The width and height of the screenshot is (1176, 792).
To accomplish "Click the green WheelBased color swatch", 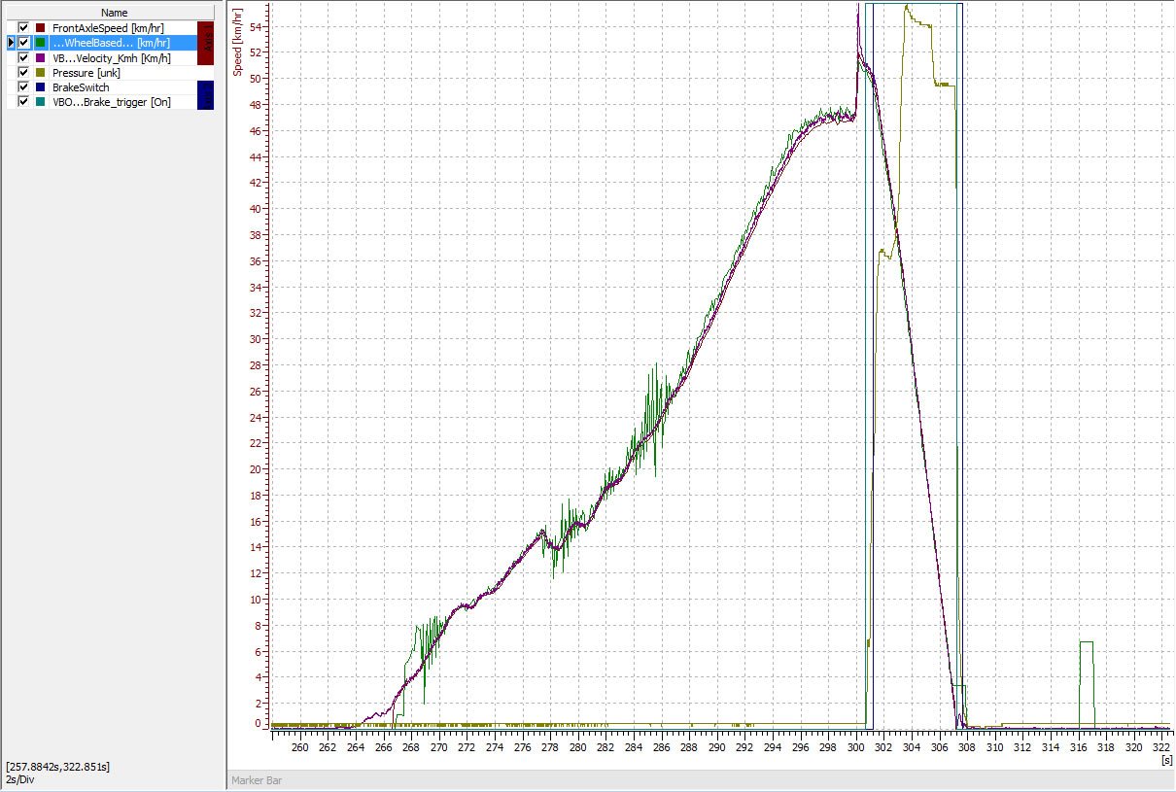I will (x=40, y=43).
